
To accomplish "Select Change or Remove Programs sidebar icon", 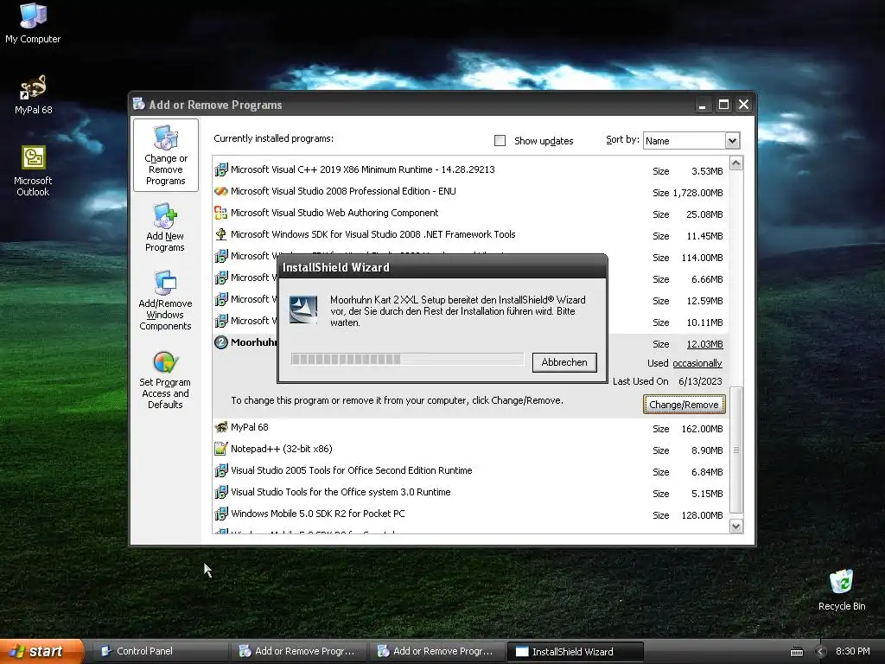I will coord(165,156).
